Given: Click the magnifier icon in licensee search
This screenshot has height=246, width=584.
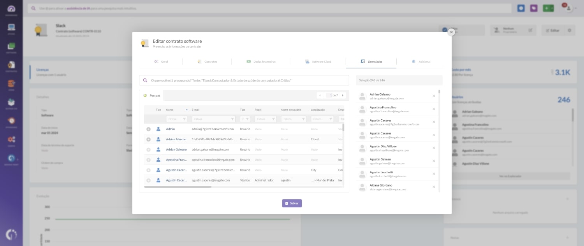Looking at the screenshot, I should coord(145,80).
